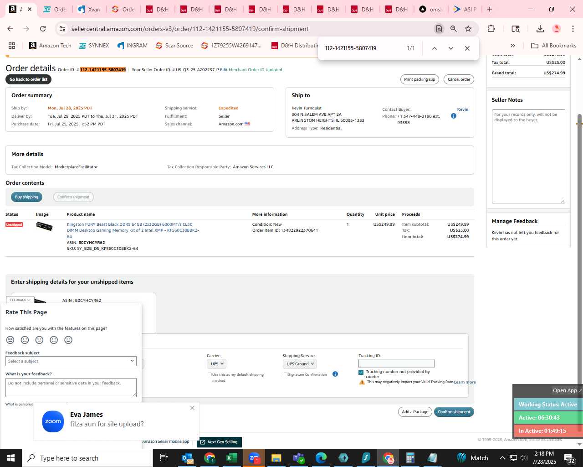The width and height of the screenshot is (583, 467).
Task: Open the ScanSource bookmark
Action: coord(174,46)
